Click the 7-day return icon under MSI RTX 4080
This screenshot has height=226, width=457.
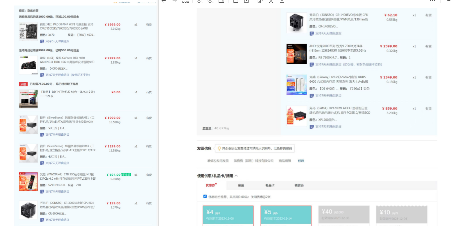click(x=42, y=75)
